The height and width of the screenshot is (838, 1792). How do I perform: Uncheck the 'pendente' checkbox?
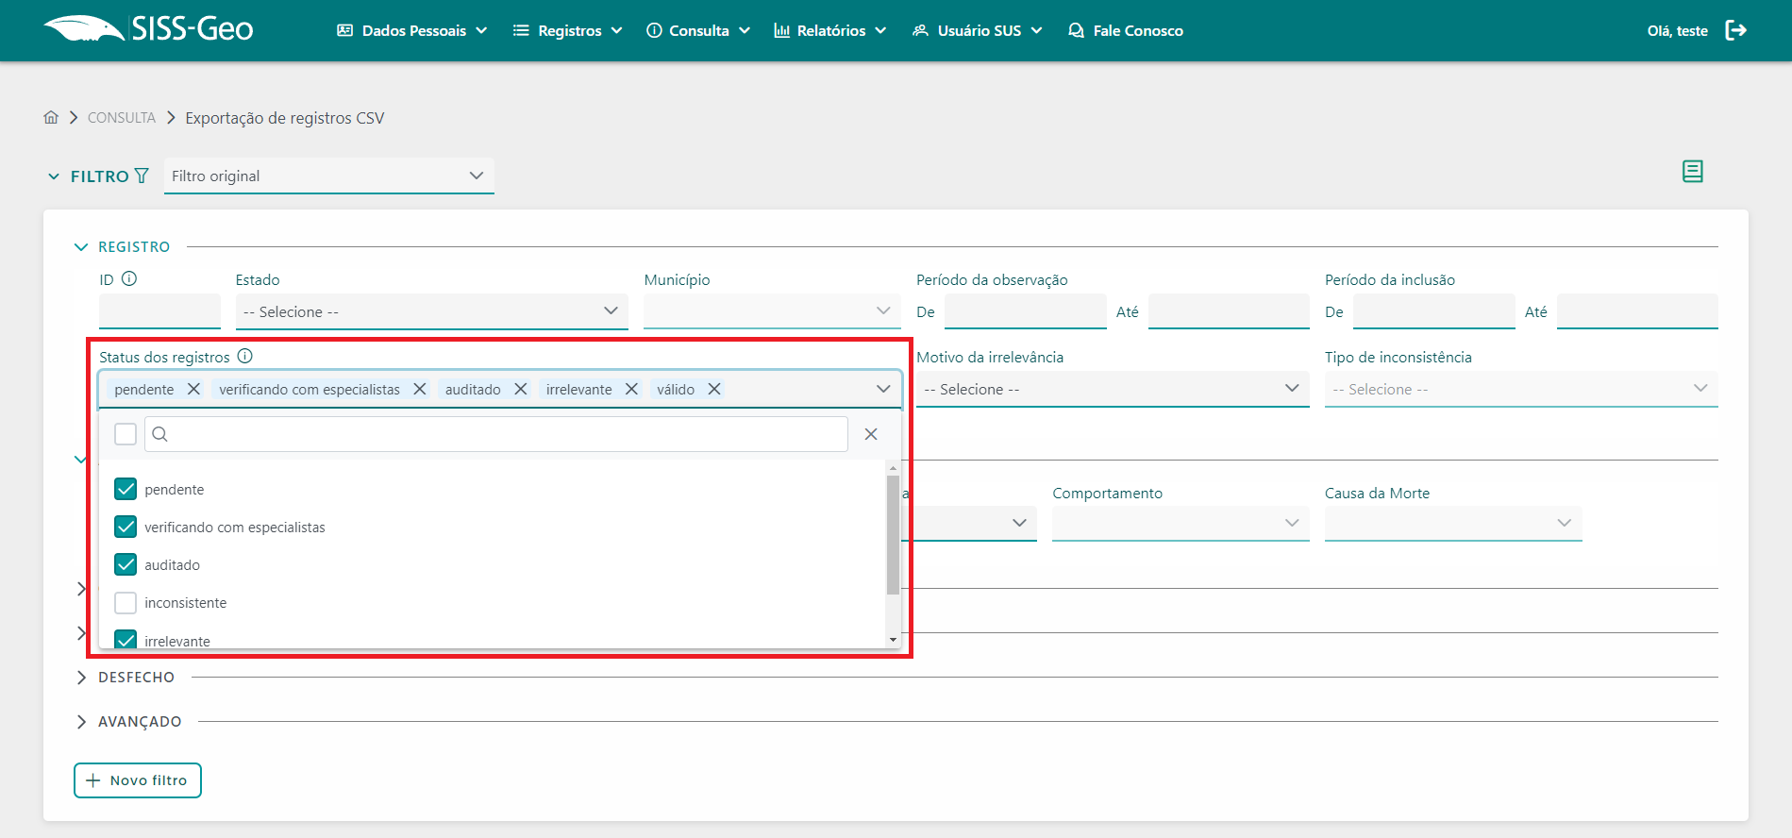(126, 489)
